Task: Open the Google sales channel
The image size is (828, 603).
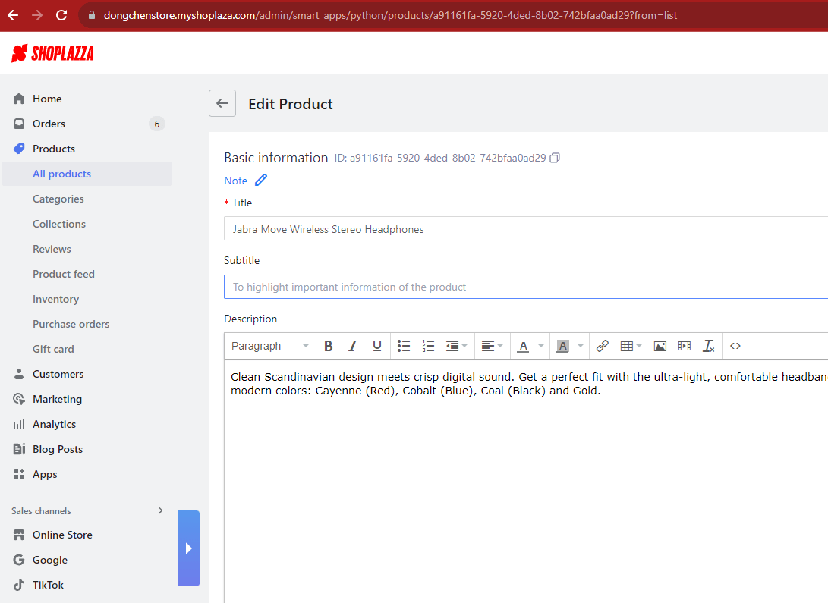Action: (x=49, y=560)
